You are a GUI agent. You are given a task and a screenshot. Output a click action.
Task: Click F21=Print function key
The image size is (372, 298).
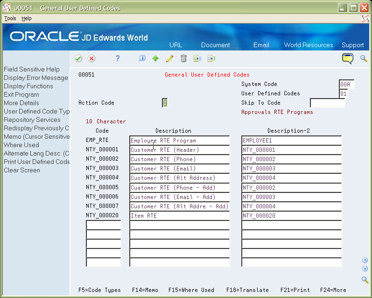click(x=295, y=290)
